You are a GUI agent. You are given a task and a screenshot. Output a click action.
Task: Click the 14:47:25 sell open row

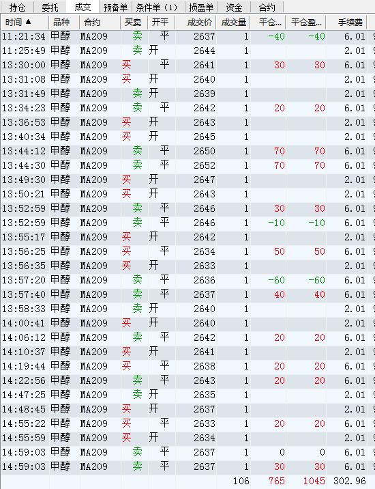click(187, 395)
